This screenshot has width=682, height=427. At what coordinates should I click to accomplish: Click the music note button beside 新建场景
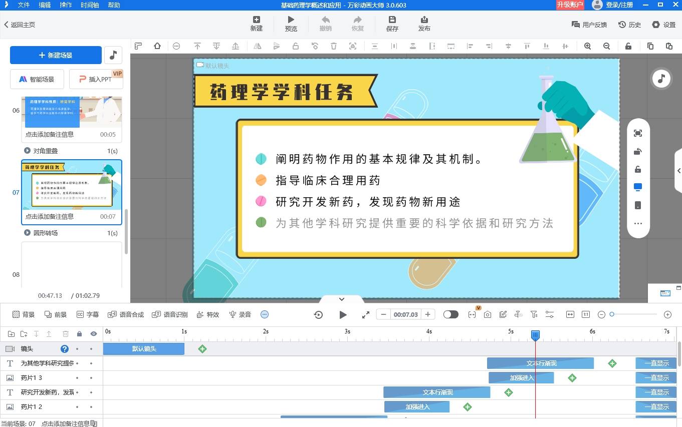tap(113, 55)
